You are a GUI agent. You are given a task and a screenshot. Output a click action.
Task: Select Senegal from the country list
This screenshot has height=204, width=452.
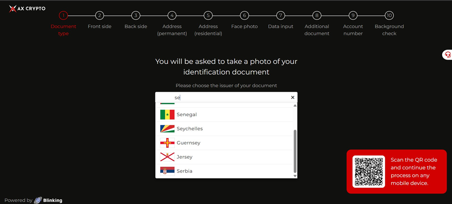[x=224, y=114]
